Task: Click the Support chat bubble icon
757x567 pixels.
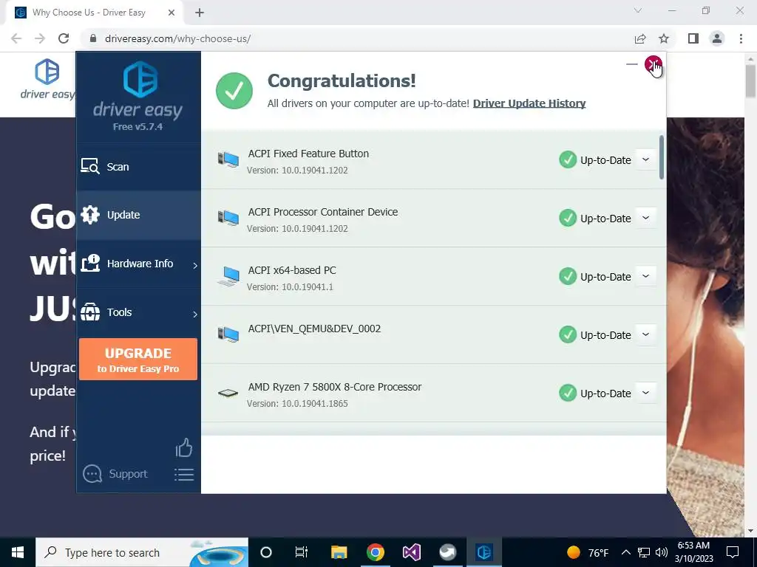Action: [x=92, y=474]
